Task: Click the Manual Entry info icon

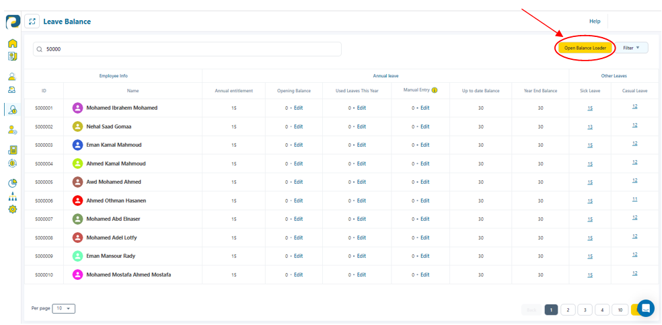Action: [x=435, y=90]
